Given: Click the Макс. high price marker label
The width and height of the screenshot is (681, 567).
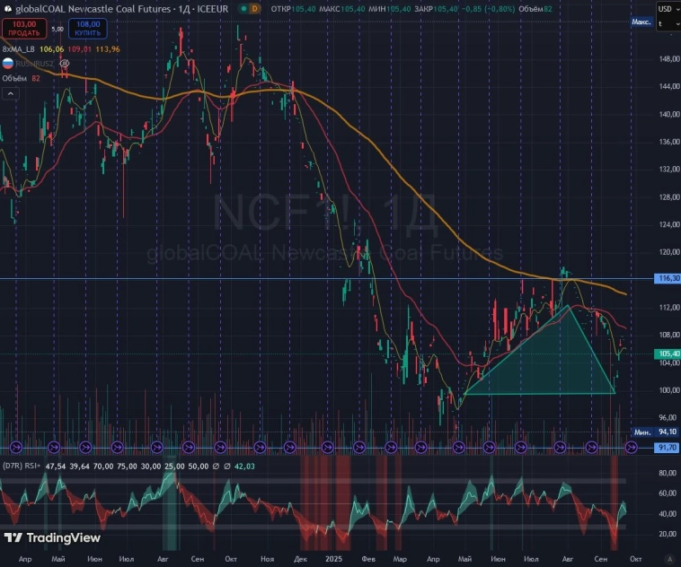Looking at the screenshot, I should (641, 21).
